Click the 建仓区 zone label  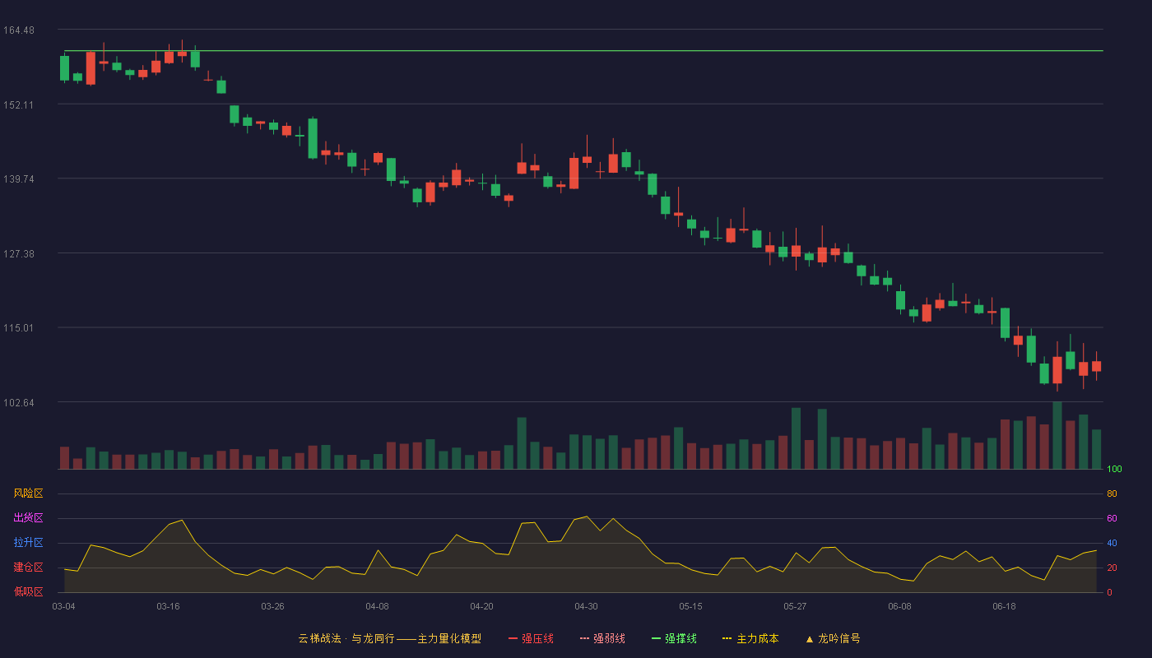click(28, 568)
